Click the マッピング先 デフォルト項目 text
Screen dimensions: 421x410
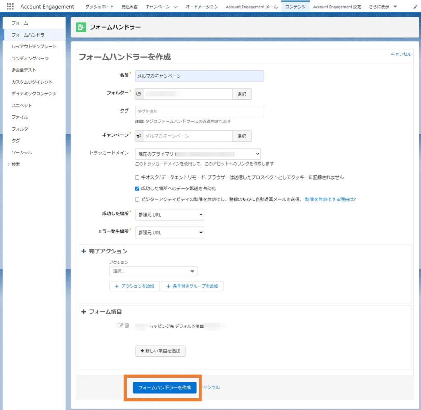[176, 326]
